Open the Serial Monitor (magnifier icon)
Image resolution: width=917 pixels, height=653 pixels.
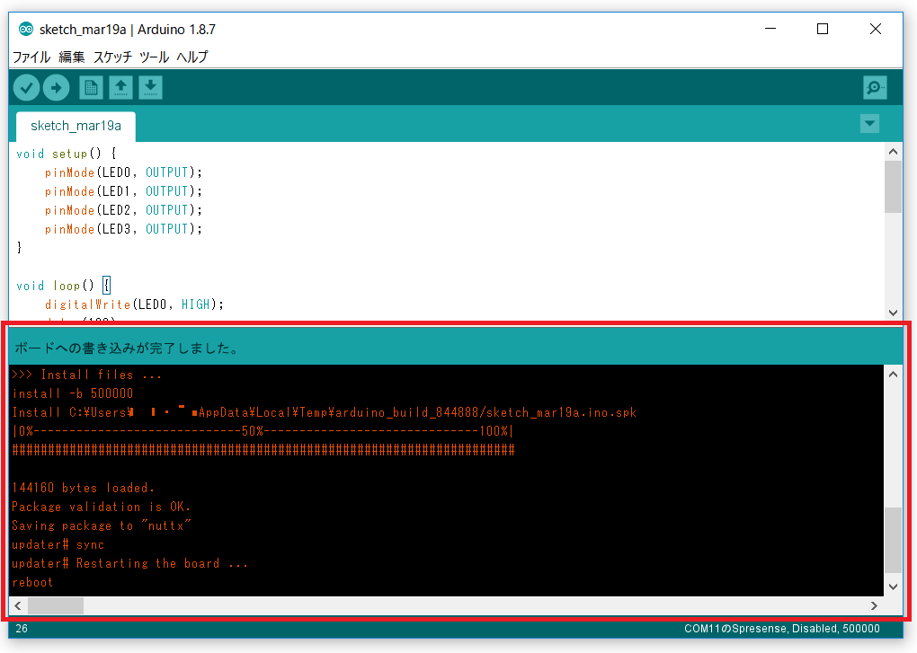pyautogui.click(x=873, y=87)
